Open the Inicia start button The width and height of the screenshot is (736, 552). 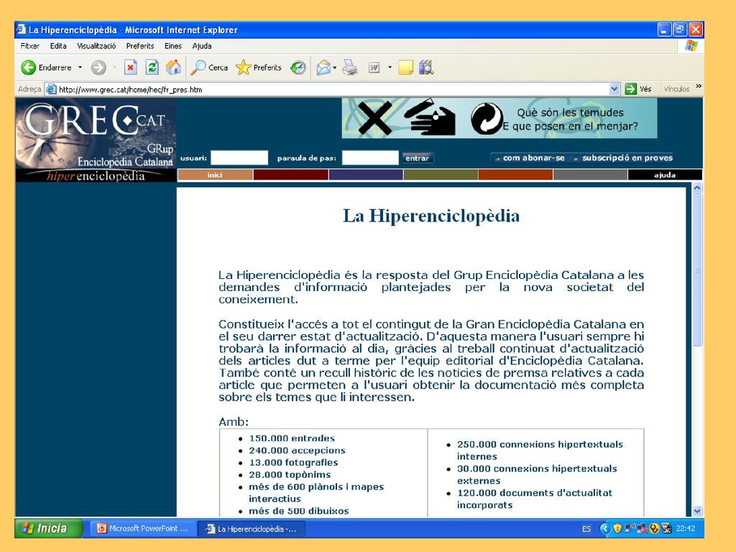click(49, 528)
